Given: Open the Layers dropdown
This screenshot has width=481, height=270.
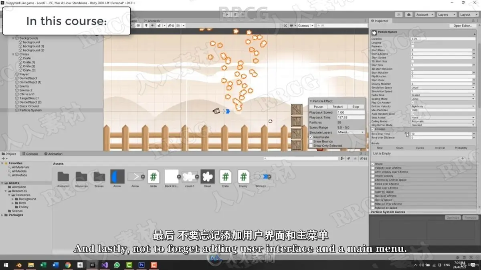Looking at the screenshot, I should tap(447, 14).
